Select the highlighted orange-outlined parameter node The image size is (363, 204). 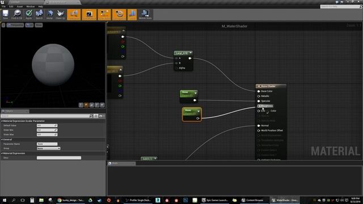(192, 114)
